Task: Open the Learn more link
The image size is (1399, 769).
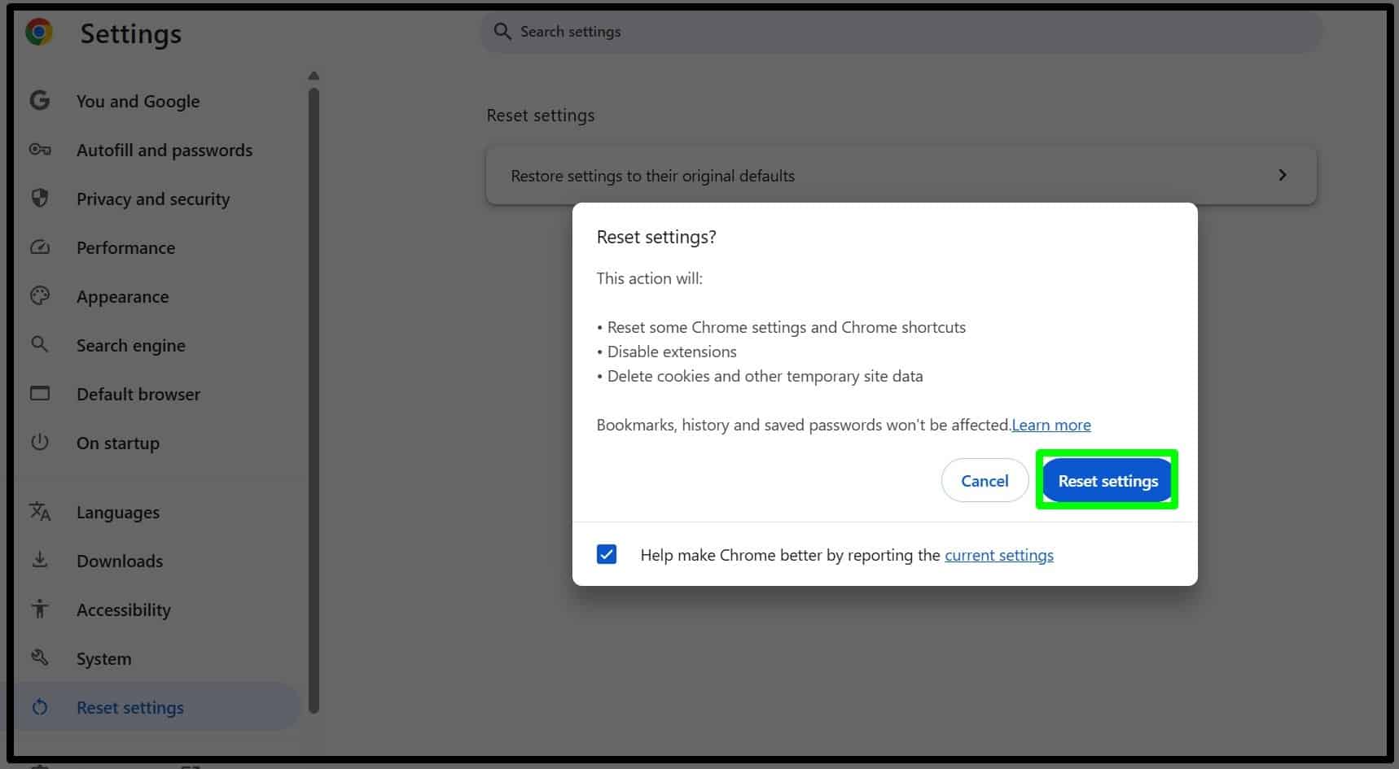Action: 1051,424
